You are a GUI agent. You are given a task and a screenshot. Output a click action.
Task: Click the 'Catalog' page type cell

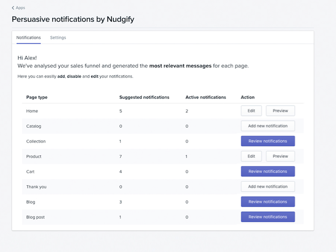34,126
